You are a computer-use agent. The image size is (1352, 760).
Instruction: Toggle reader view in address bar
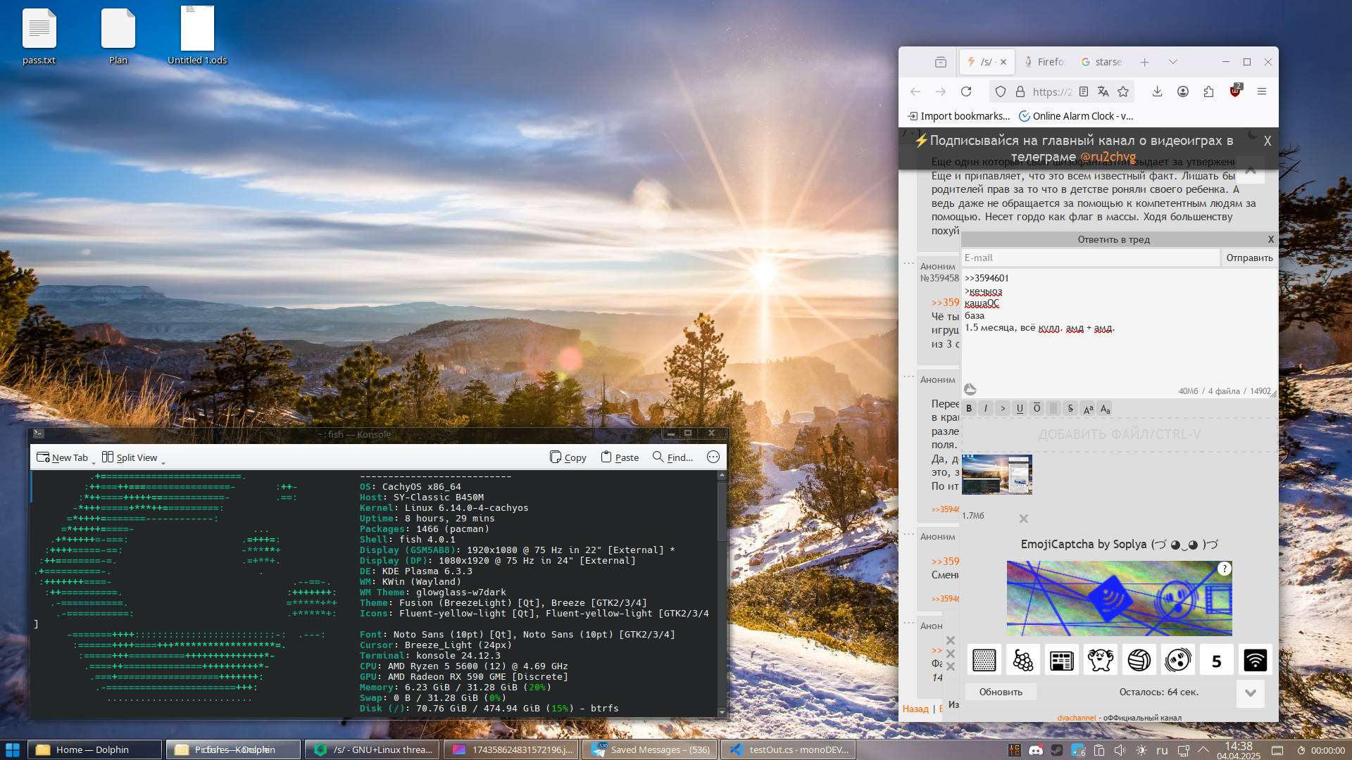pos(1084,91)
